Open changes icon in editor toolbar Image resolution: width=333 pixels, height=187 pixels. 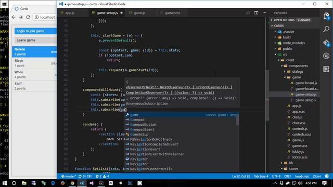pos(248,13)
